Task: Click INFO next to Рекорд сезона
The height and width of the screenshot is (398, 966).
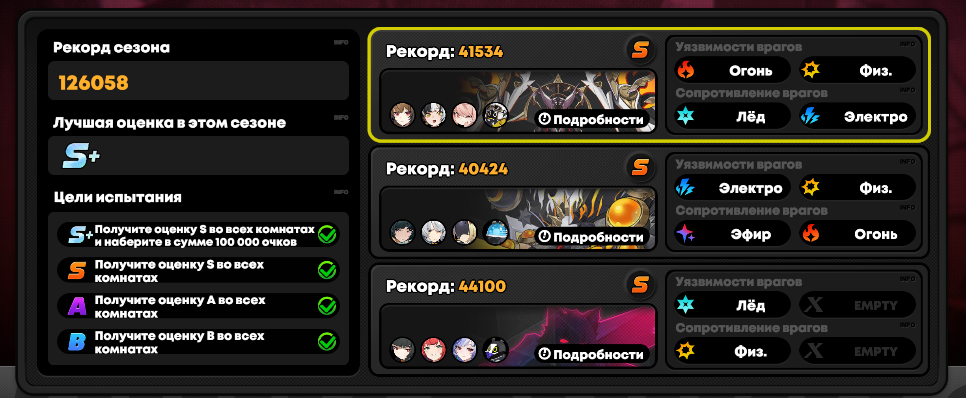Action: [341, 42]
